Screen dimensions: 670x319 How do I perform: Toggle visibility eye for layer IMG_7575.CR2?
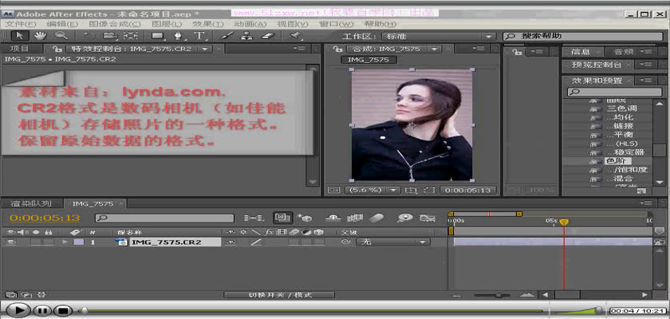(10, 242)
